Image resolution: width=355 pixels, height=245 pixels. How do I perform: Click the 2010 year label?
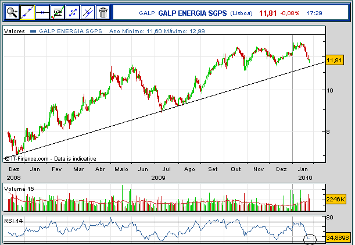(305, 178)
